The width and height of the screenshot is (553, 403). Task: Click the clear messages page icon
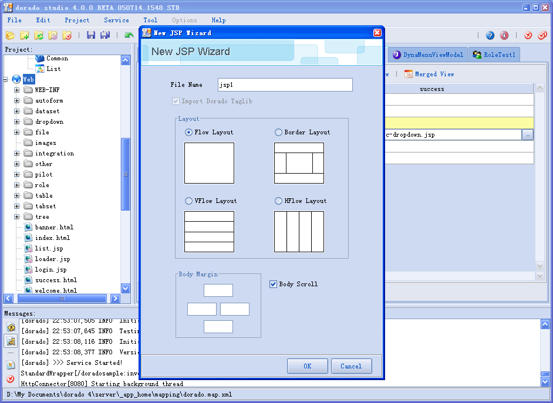coord(11,365)
